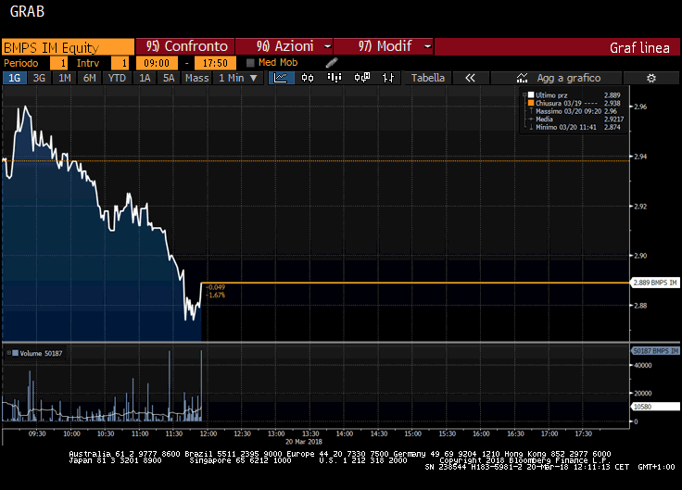Screen dimensions: 682x490
Task: Select the 1A period tab
Action: pos(145,78)
